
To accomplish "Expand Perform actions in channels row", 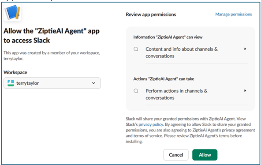I will [190, 94].
